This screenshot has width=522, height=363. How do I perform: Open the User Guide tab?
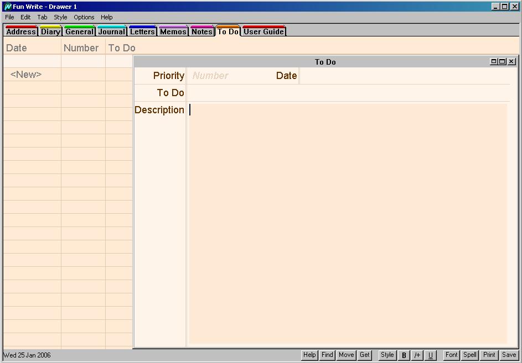[263, 31]
